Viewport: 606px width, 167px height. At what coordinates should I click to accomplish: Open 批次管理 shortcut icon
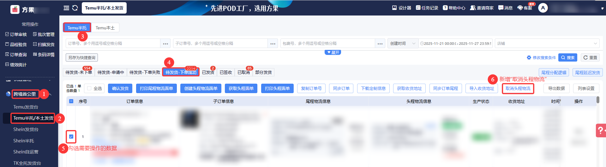[35, 34]
